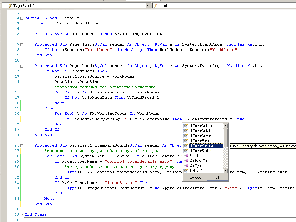Click Page_Init in the sub declaration
The height and width of the screenshot is (222, 296).
(x=81, y=44)
